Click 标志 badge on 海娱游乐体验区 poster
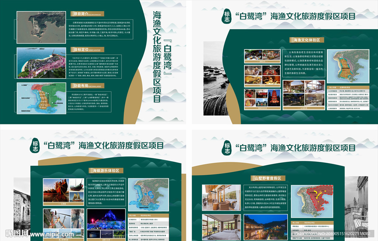The width and height of the screenshot is (378, 241). pos(35,145)
